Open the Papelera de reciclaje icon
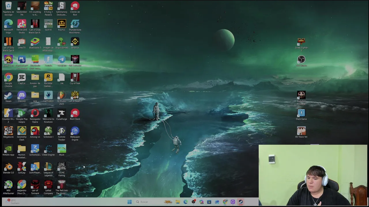The width and height of the screenshot is (369, 207). pyautogui.click(x=8, y=9)
